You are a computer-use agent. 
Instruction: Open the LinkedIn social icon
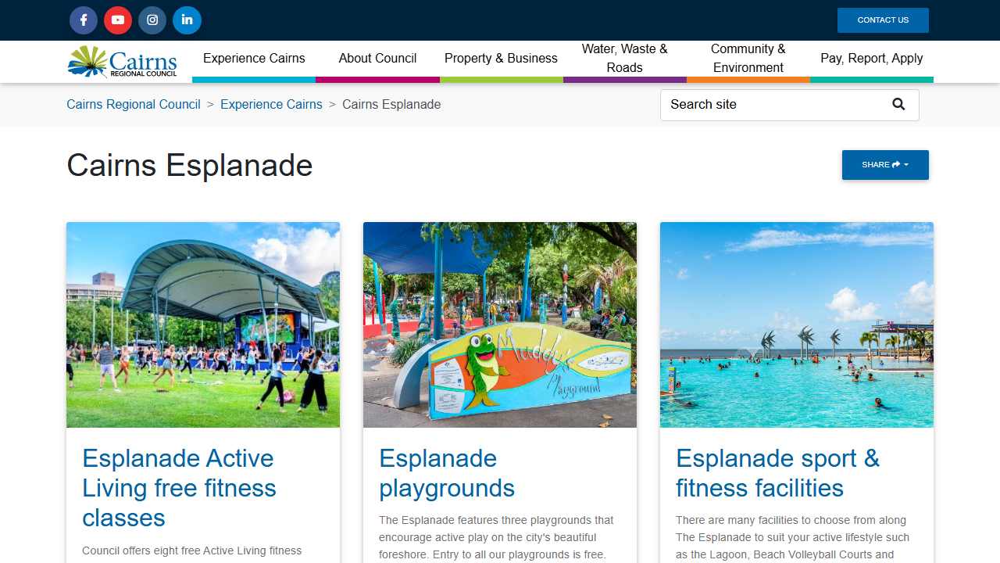187,20
